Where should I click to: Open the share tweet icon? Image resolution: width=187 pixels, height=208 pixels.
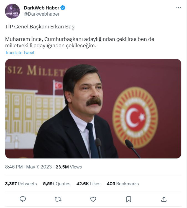164,199
